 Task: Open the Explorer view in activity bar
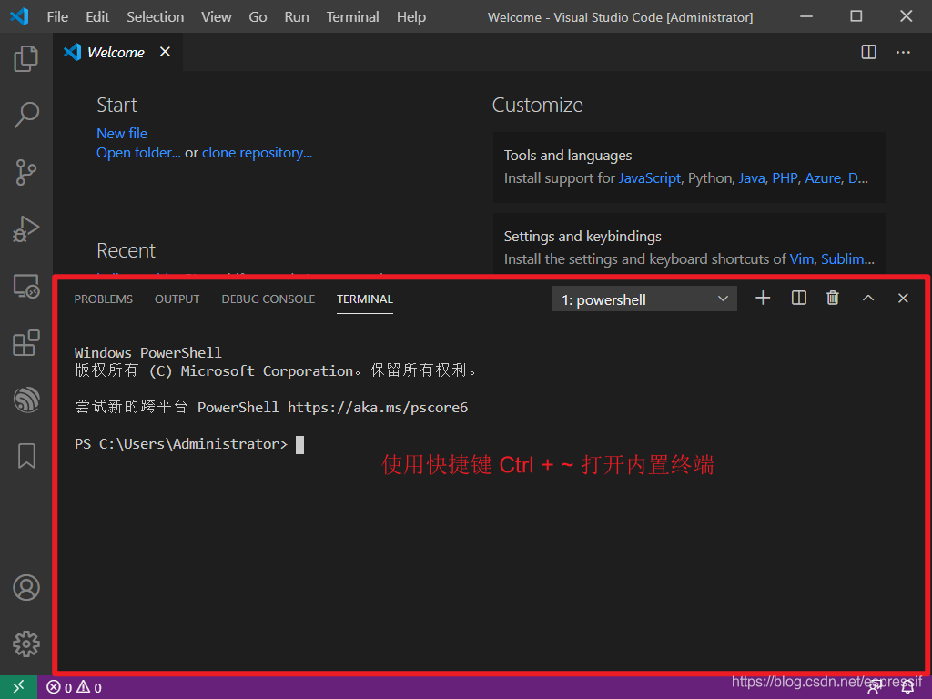(26, 58)
